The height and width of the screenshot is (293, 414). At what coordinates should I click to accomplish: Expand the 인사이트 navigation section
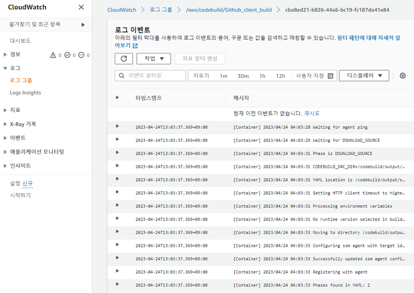coord(5,166)
